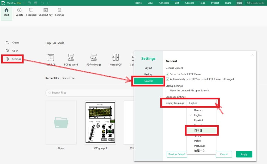Launch the PDF to Word tool
The height and width of the screenshot is (164, 267).
[71, 60]
